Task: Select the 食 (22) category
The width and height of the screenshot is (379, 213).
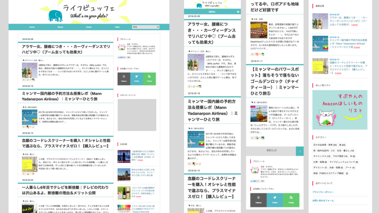Action: [x=342, y=145]
